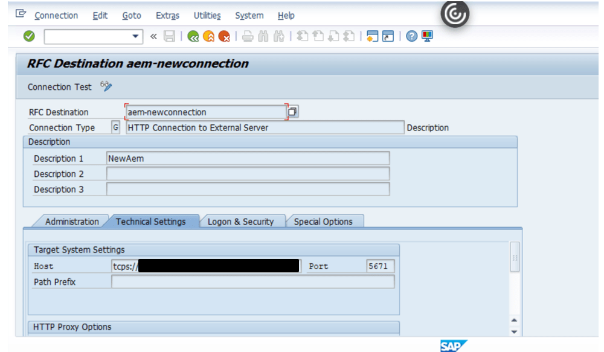Image resolution: width=604 pixels, height=352 pixels.
Task: Click the Host field starting with tcps://
Action: click(206, 266)
